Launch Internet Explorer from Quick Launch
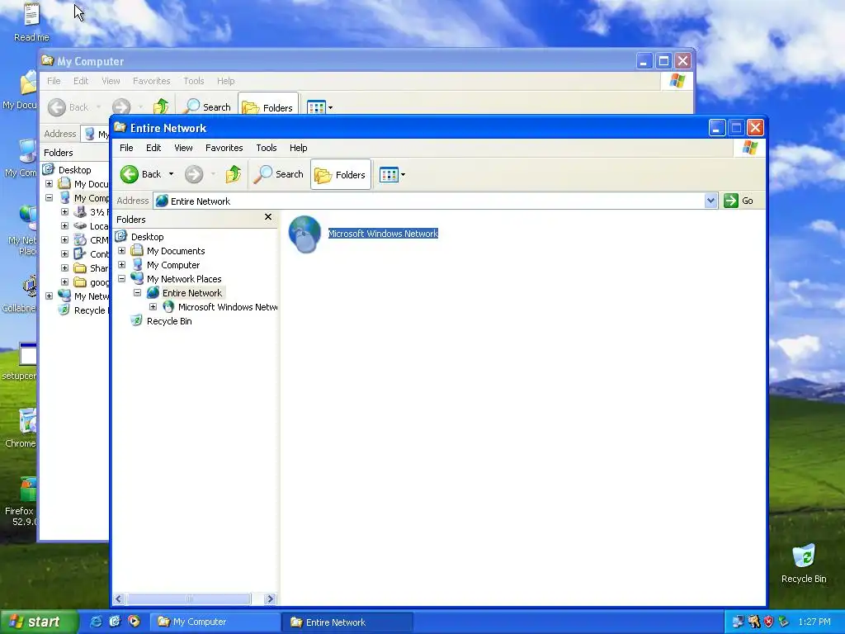This screenshot has height=634, width=845. (96, 622)
